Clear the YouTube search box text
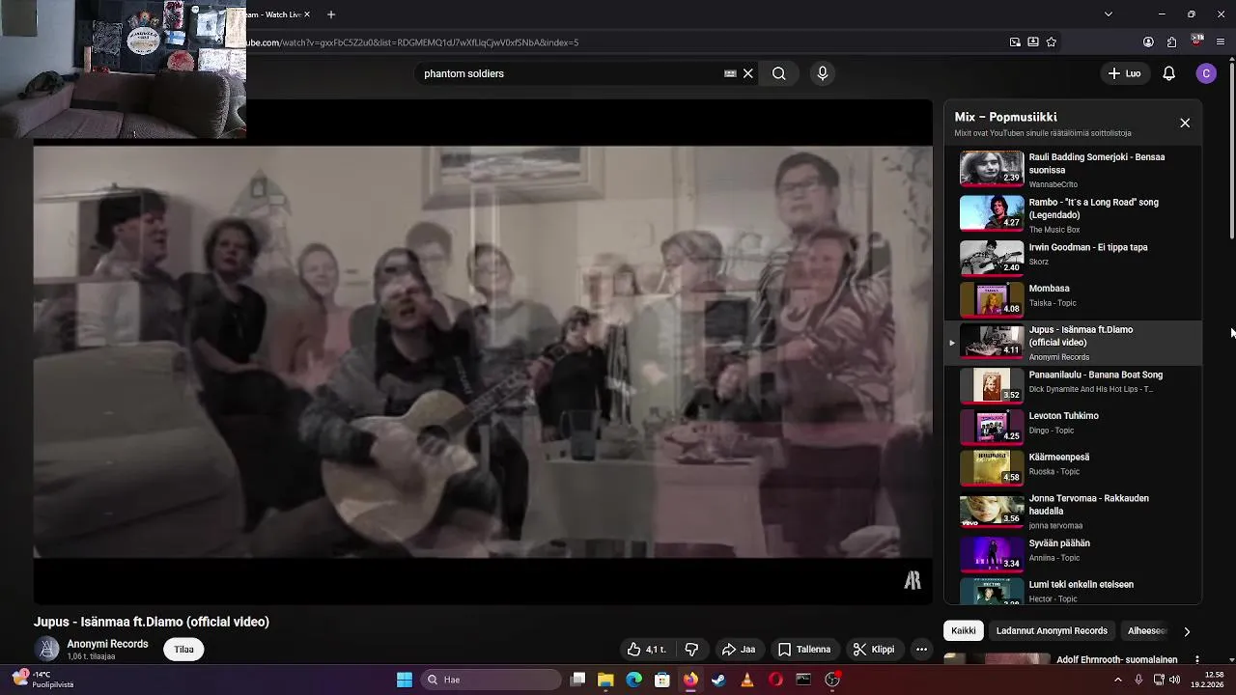1236x695 pixels. point(747,73)
